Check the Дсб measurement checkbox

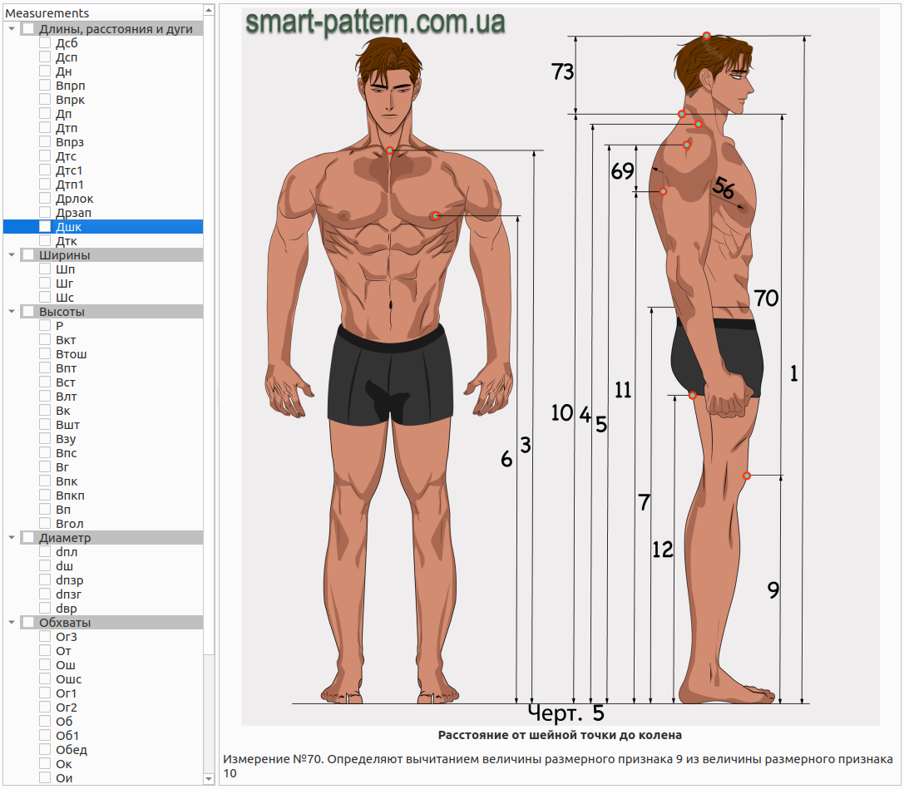click(45, 42)
